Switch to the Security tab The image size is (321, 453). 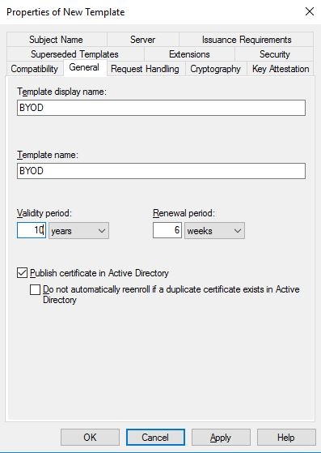coord(274,54)
